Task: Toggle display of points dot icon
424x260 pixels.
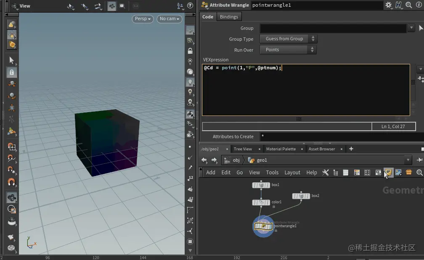Action: point(190,147)
